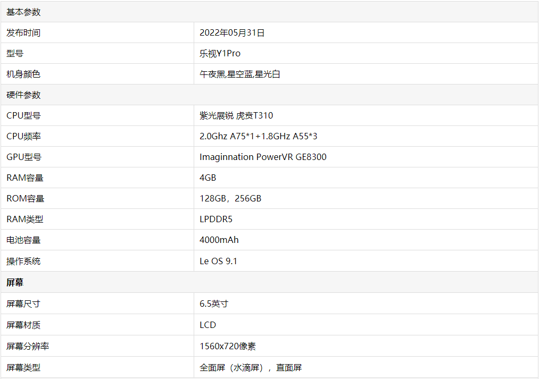Click the OS value Le OS 9.1
Viewport: 539px width, 379px height.
218,261
